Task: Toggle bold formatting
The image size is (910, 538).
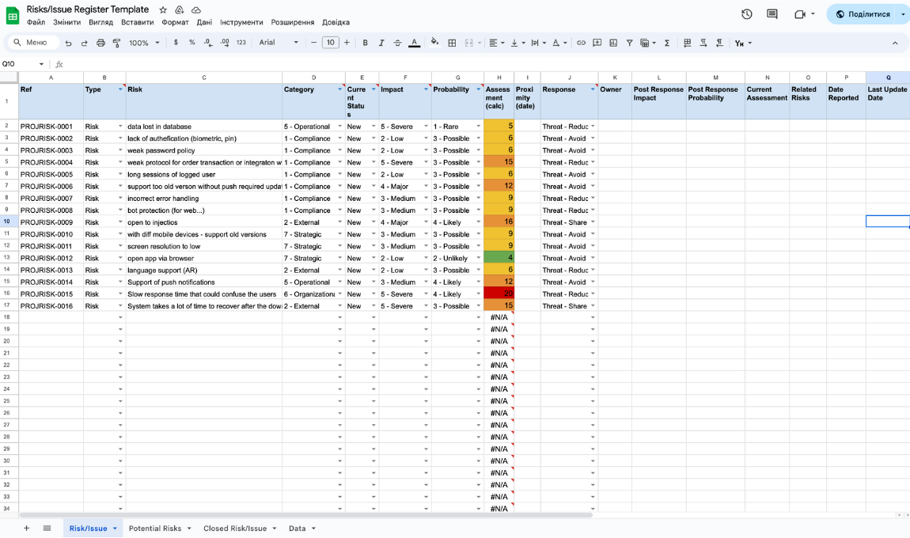Action: (x=365, y=43)
